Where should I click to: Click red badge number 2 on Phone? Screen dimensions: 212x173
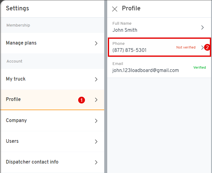[x=207, y=47]
